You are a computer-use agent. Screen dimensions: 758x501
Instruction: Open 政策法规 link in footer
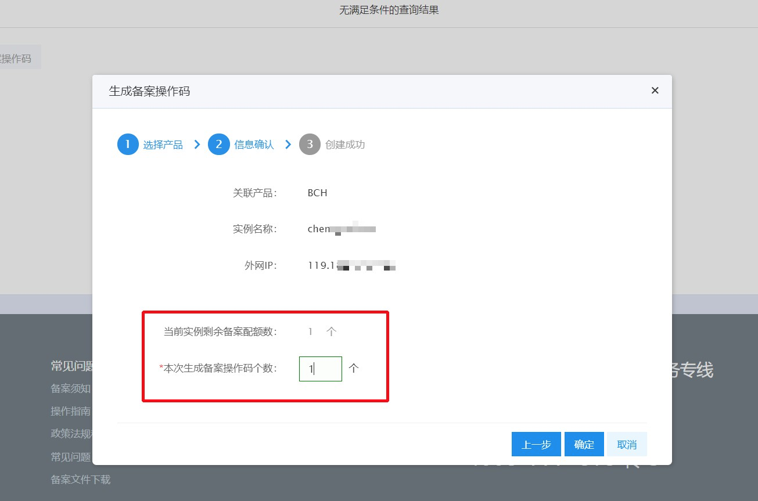click(x=71, y=434)
